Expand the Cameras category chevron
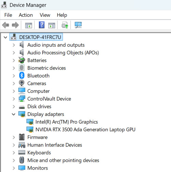171x172 pixels. coord(14,83)
